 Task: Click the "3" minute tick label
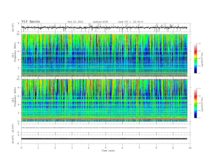click(72, 148)
